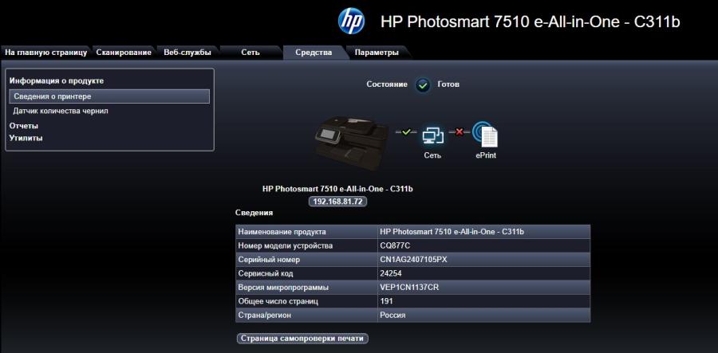The width and height of the screenshot is (718, 353).
Task: Click the Наименование продукта table cell
Action: 306,232
